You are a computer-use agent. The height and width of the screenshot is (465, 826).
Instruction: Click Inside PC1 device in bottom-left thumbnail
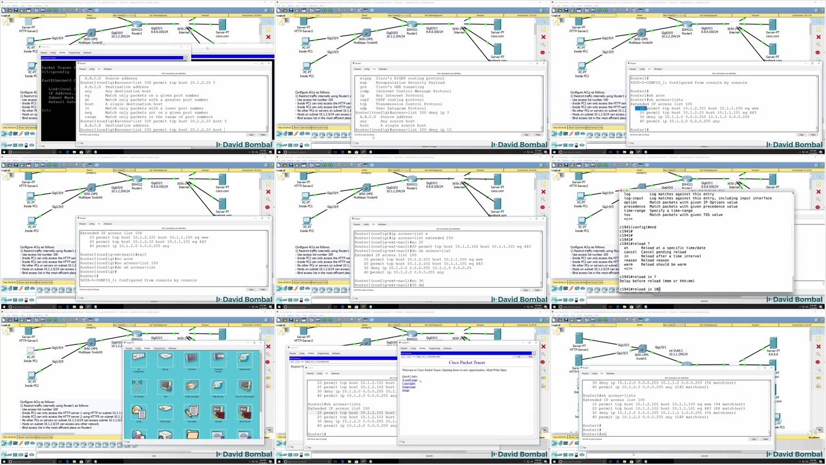click(30, 351)
